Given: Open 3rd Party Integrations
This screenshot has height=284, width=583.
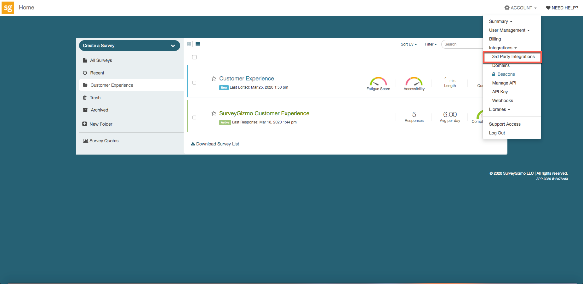Looking at the screenshot, I should pyautogui.click(x=513, y=57).
